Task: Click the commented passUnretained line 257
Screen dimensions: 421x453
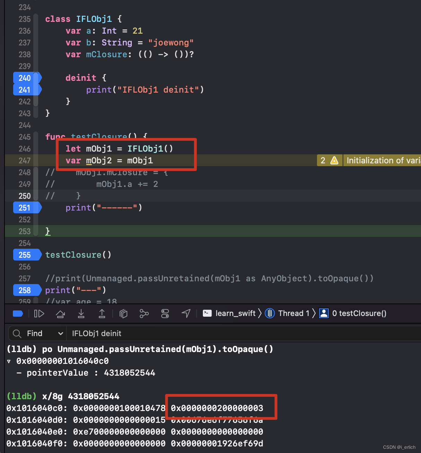Action: [209, 279]
